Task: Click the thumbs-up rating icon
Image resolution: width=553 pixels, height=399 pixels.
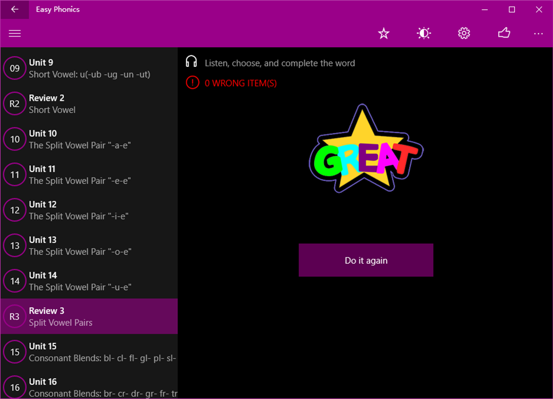Action: 503,33
